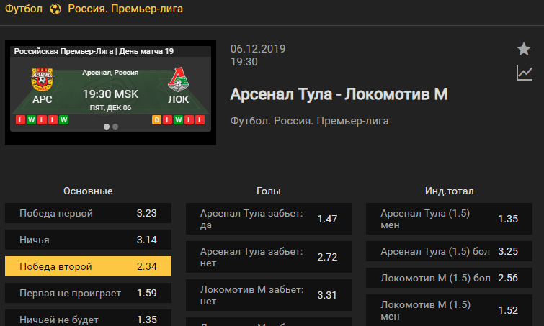Click the match preview widget
Screen dimensions: 544x326
click(x=111, y=93)
